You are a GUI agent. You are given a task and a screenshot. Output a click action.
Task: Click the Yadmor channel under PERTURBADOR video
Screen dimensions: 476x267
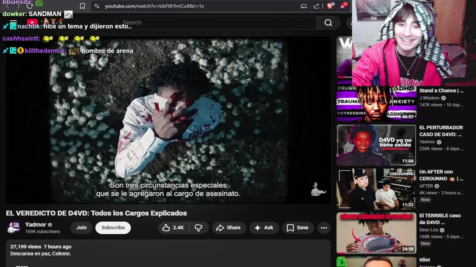(427, 142)
